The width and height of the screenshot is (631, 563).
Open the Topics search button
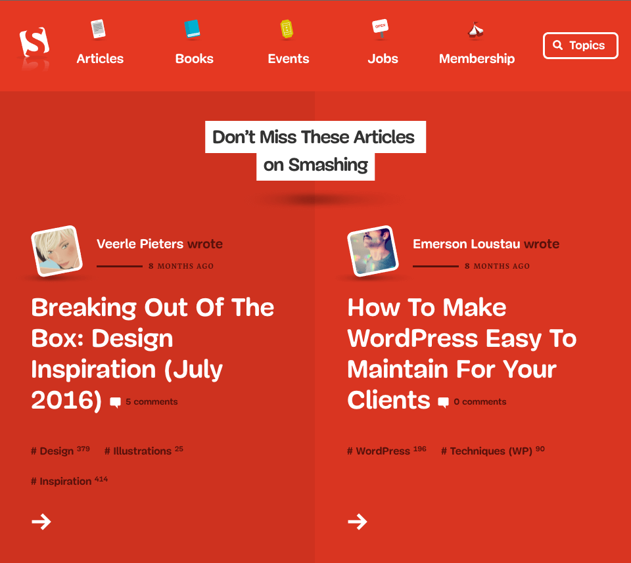[580, 45]
